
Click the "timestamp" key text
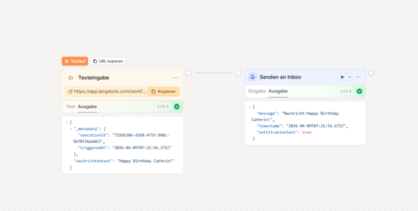tap(269, 126)
